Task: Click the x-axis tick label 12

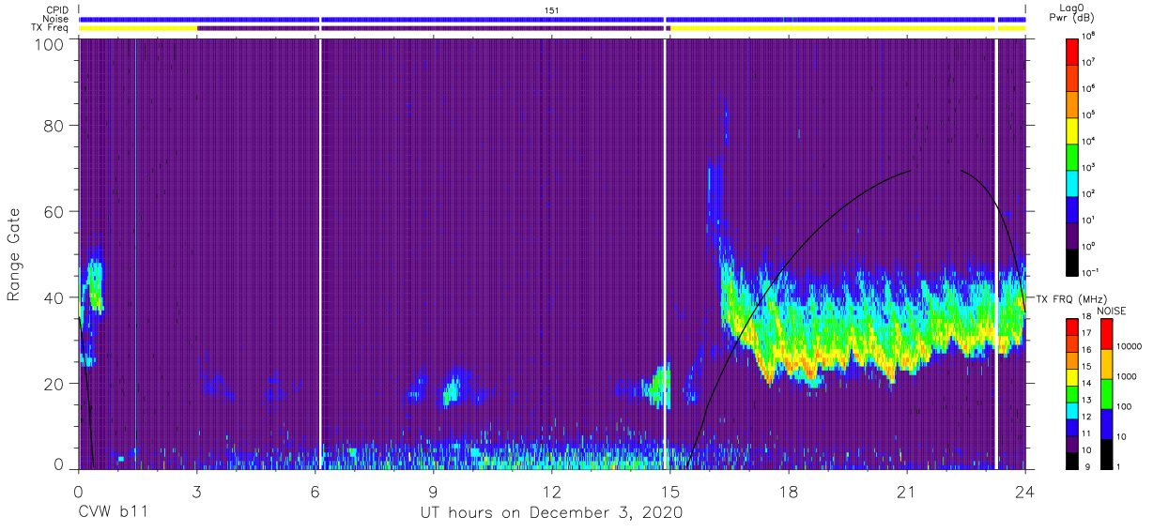Action: coord(552,490)
